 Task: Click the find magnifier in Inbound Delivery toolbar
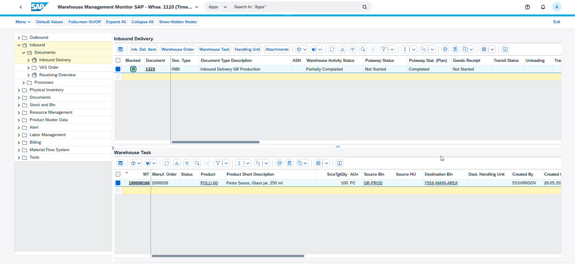pyautogui.click(x=363, y=49)
